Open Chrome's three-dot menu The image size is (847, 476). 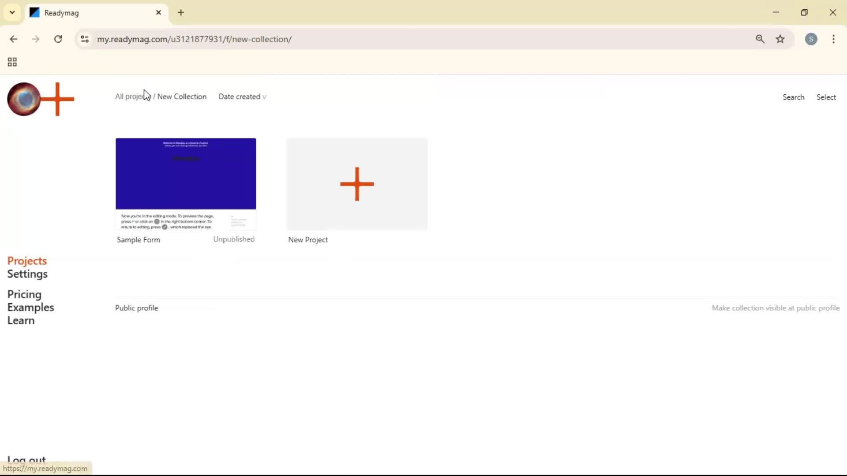click(833, 39)
